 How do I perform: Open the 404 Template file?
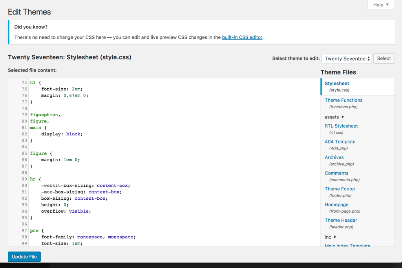(x=340, y=141)
